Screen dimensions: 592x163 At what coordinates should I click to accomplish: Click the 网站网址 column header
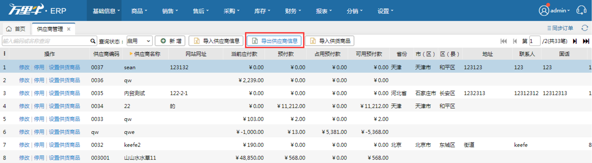(x=196, y=54)
